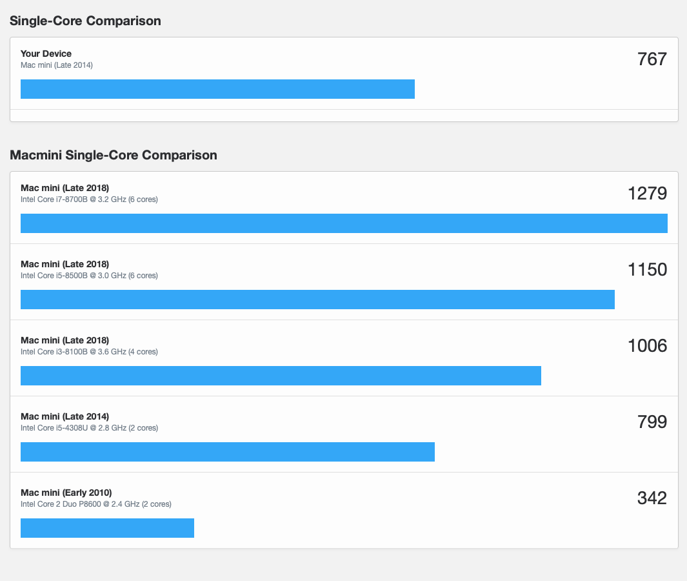Image resolution: width=687 pixels, height=581 pixels.
Task: Select the Intel Core i5-4308U processor text
Action: pos(89,428)
